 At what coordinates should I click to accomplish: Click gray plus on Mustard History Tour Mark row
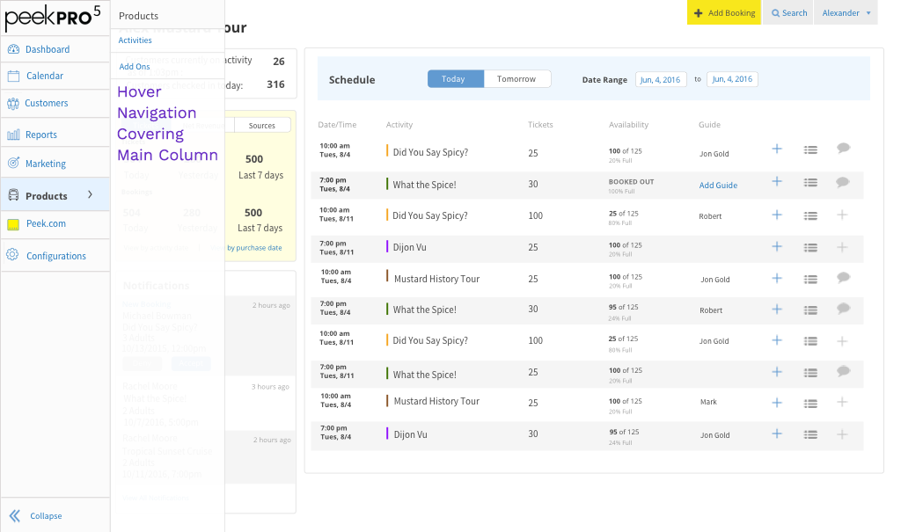pos(842,402)
